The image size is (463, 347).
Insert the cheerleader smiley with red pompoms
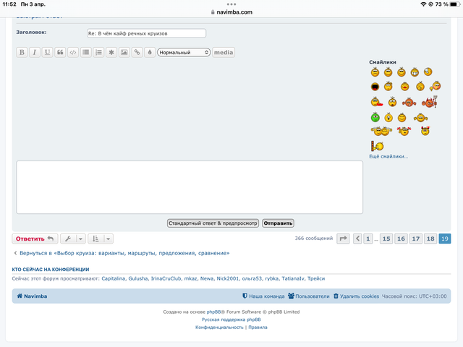404,131
